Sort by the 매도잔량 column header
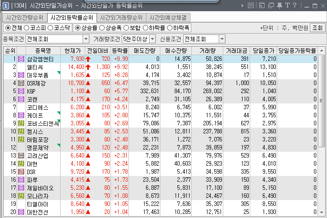The height and width of the screenshot is (218, 327). tap(145, 51)
